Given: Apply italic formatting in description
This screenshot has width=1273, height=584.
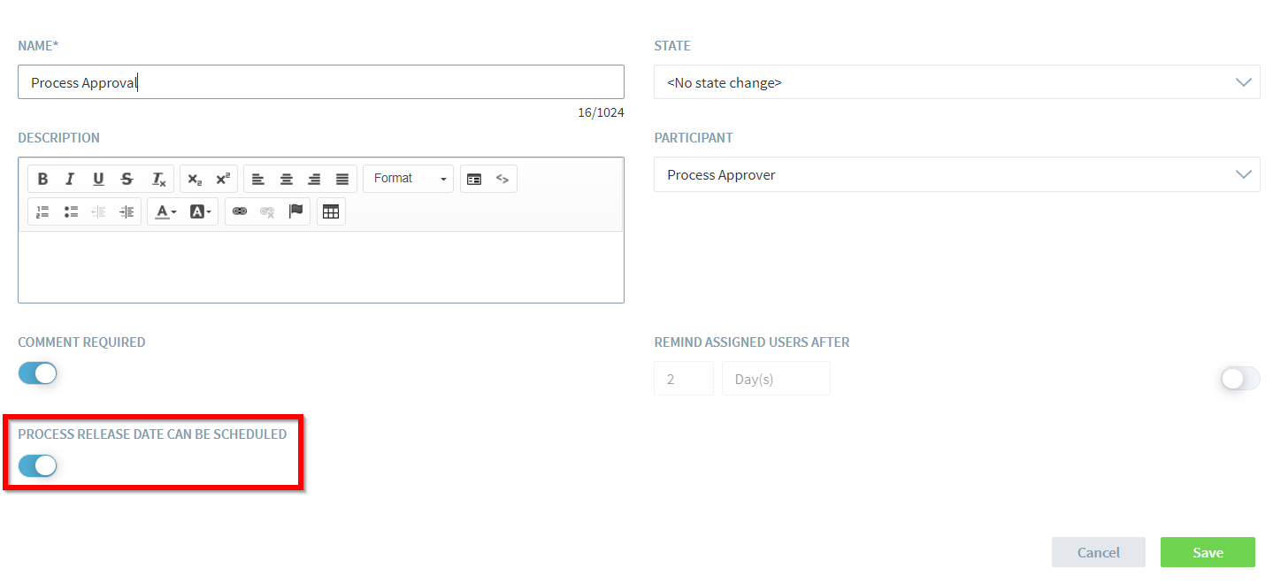Looking at the screenshot, I should (70, 179).
